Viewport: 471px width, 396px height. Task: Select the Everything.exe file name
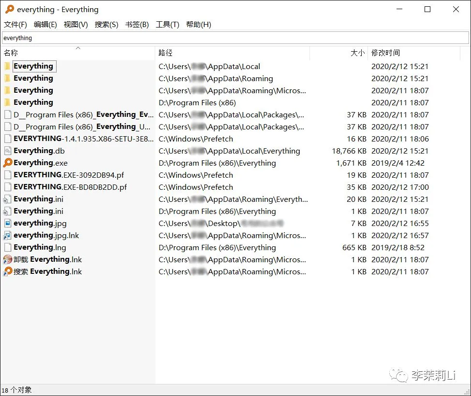click(41, 163)
